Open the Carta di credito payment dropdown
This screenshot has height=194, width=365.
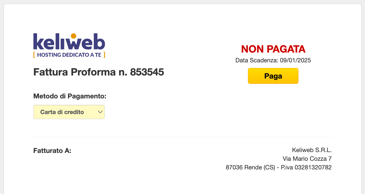coord(69,112)
